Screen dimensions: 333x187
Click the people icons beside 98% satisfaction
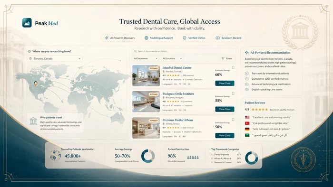pyautogui.click(x=193, y=158)
